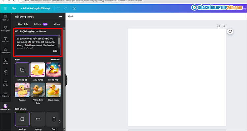The height and width of the screenshot is (131, 247).
Task: Select the Vuông square aspect ratio
Action: tap(22, 119)
